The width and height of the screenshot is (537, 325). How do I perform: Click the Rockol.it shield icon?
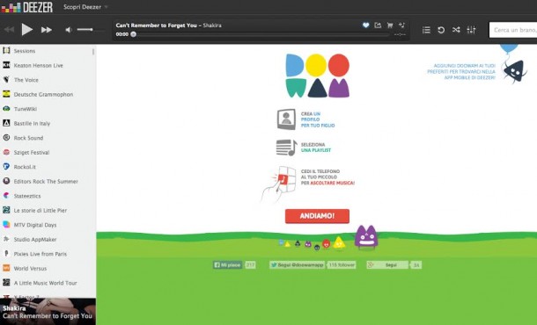[6, 166]
